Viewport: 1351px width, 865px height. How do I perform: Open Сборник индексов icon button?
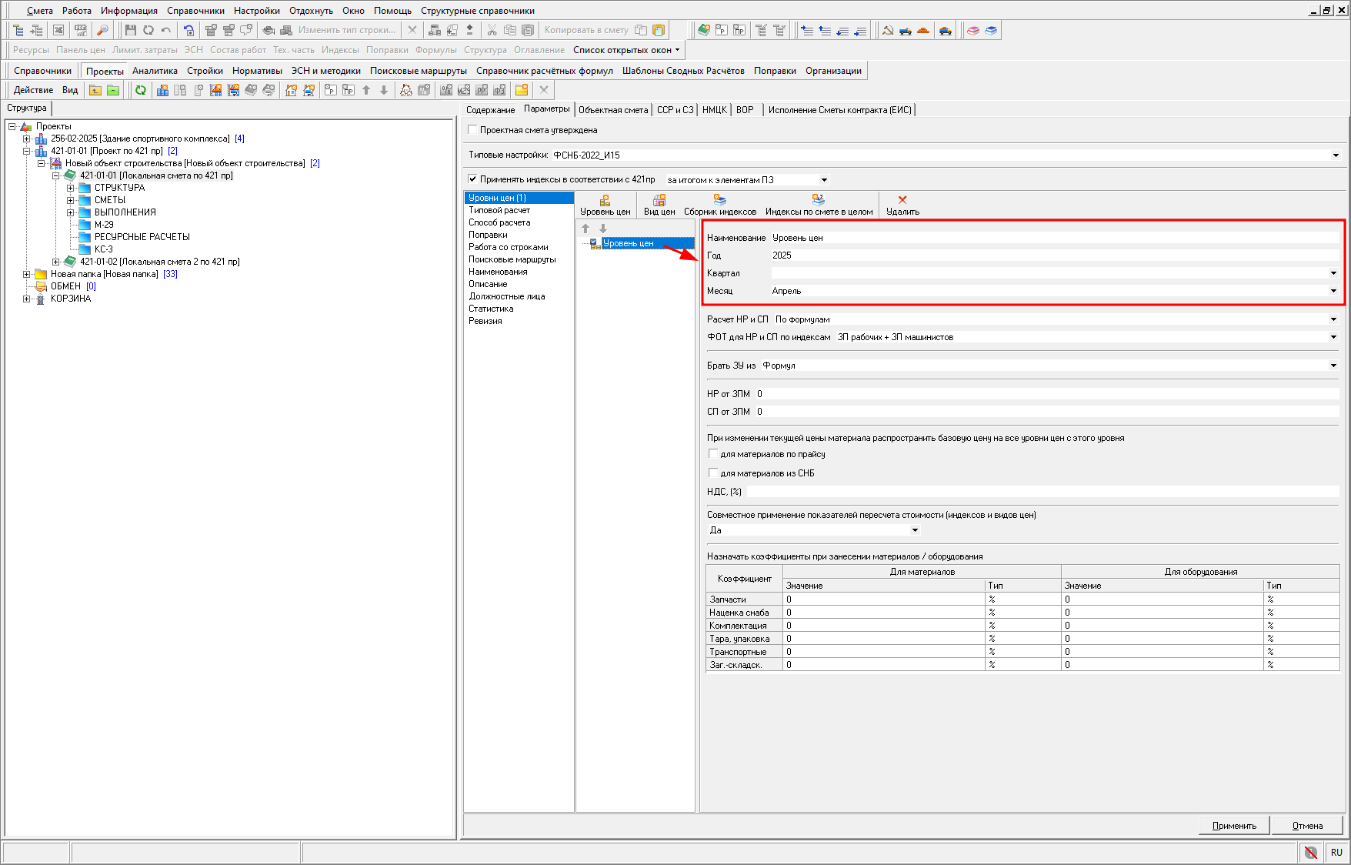tap(719, 205)
